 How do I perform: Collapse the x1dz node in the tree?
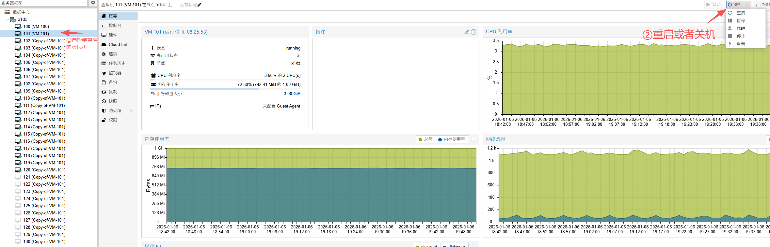tap(8, 20)
